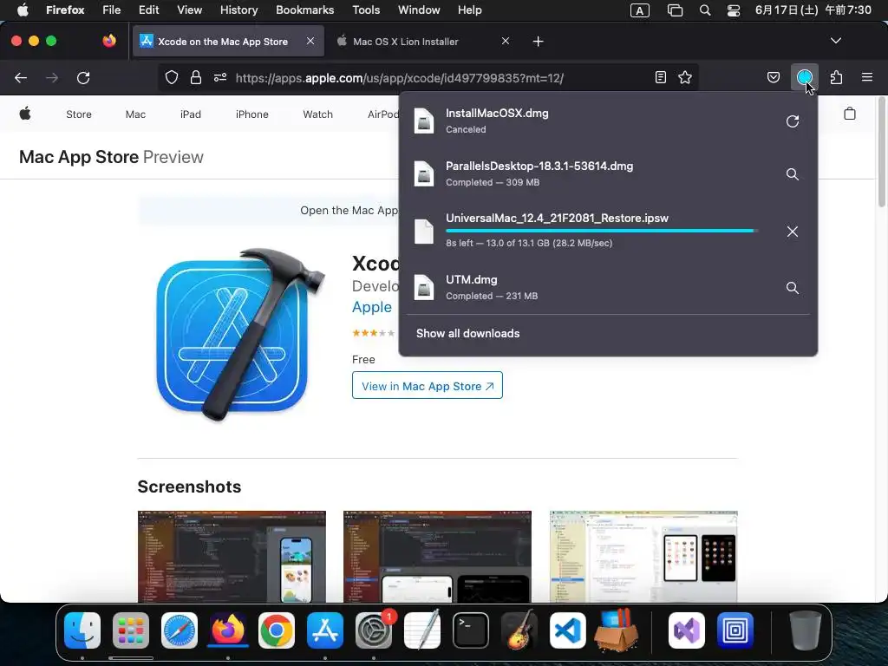The height and width of the screenshot is (666, 888).
Task: Click the Apple developer link under Xcode
Action: 371,307
